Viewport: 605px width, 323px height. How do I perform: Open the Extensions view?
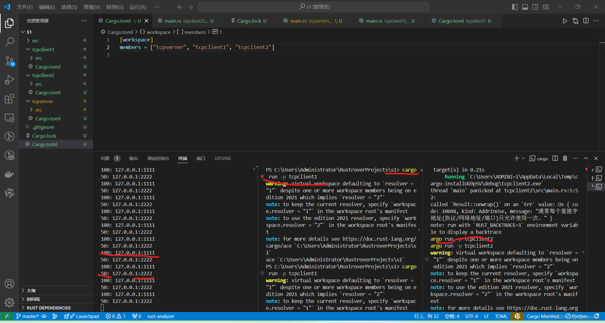(9, 99)
